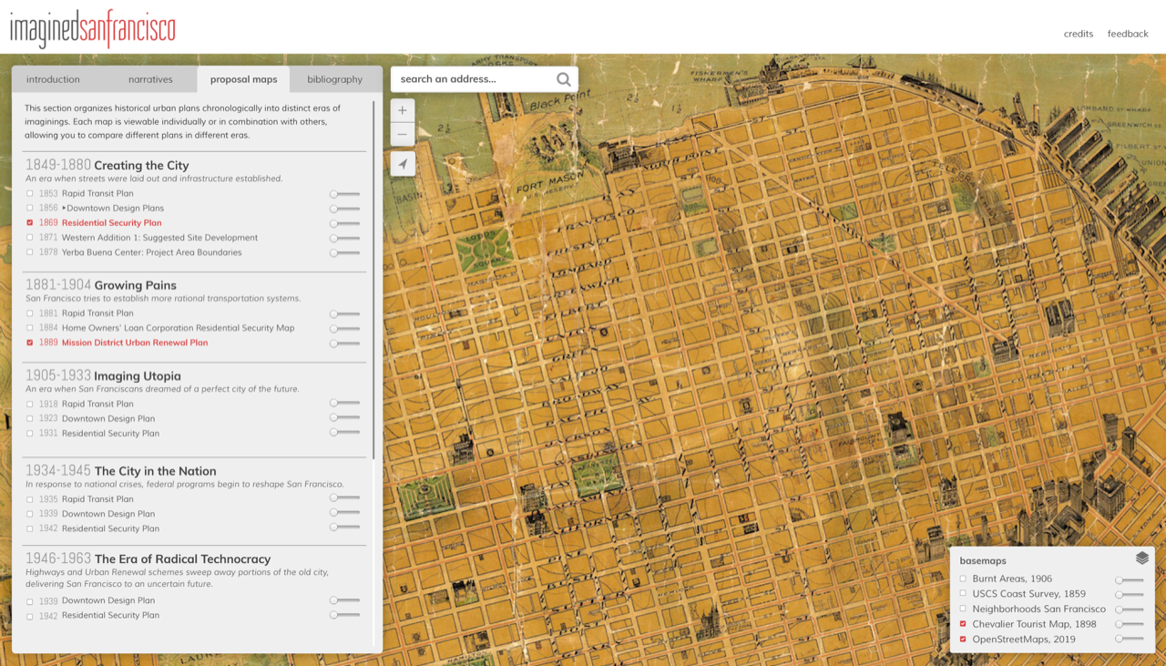Click the locate me arrow icon
This screenshot has width=1166, height=666.
tap(403, 164)
